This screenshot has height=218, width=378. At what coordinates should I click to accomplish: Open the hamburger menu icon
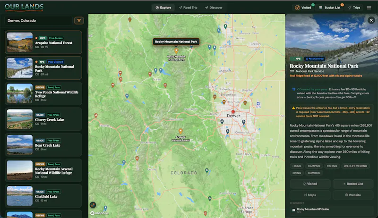tap(369, 8)
